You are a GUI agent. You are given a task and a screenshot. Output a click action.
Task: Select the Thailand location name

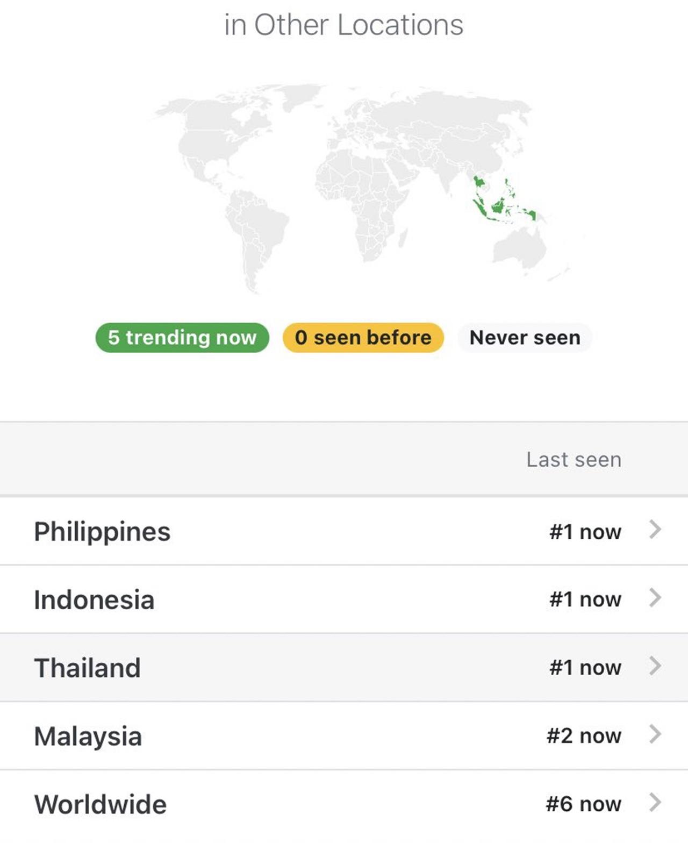87,668
